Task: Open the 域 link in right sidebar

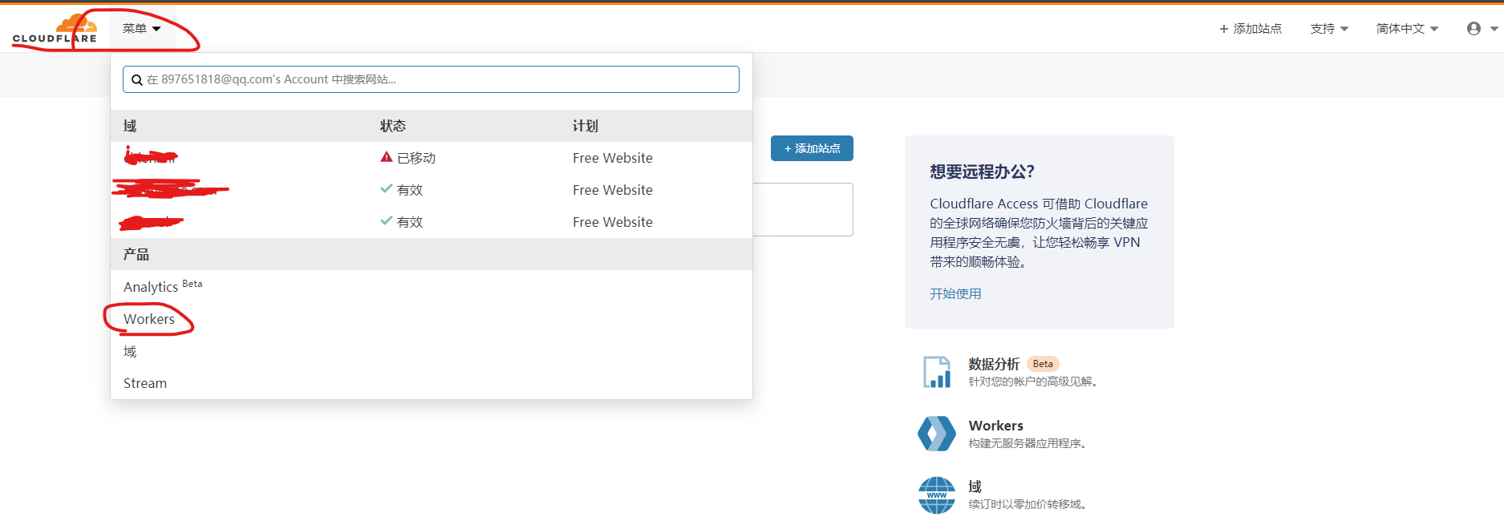Action: (975, 487)
